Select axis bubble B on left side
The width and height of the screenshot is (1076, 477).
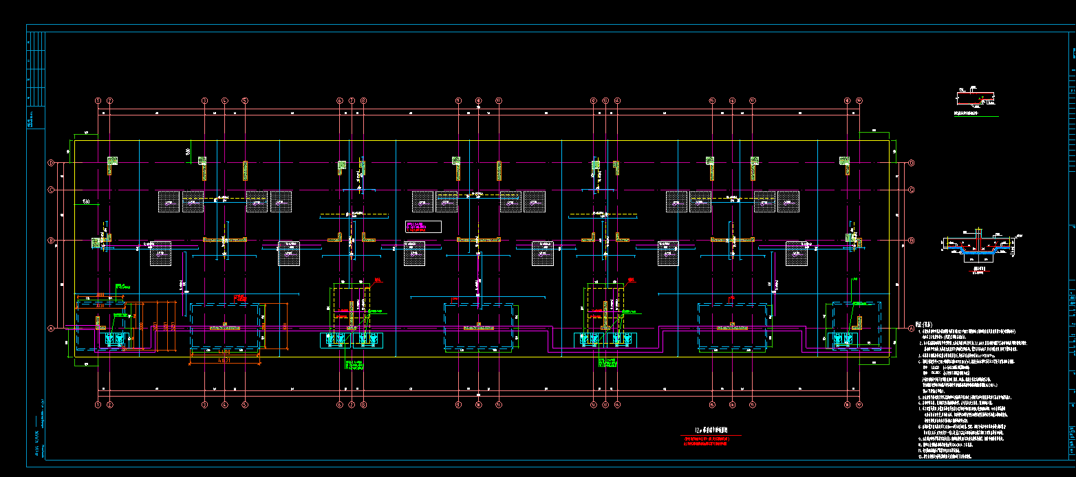click(x=50, y=241)
